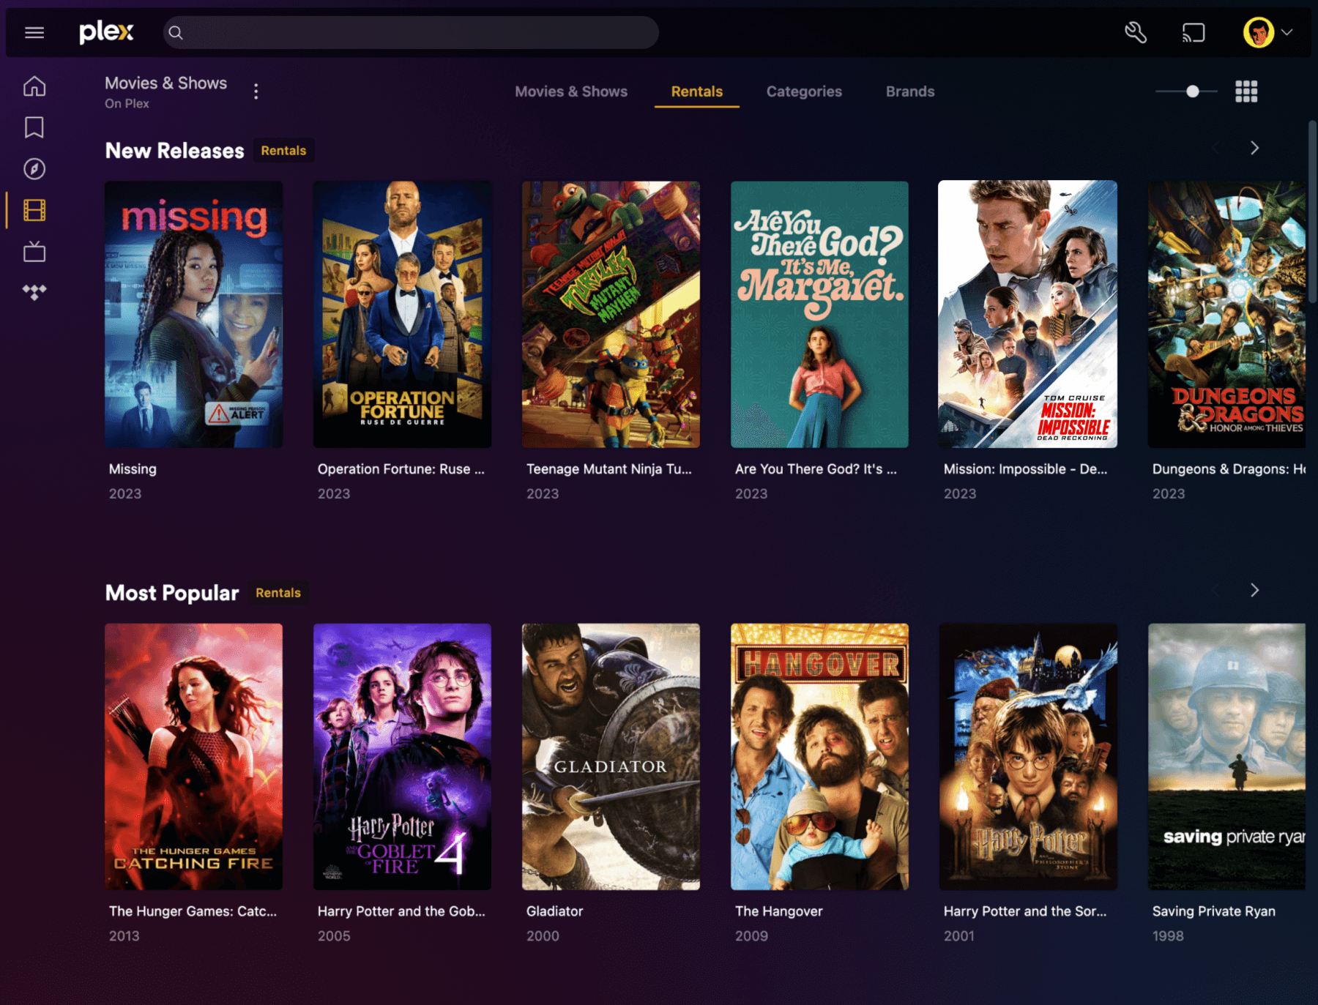Open the Categories tab
Screen dimensions: 1318x1005
(804, 91)
